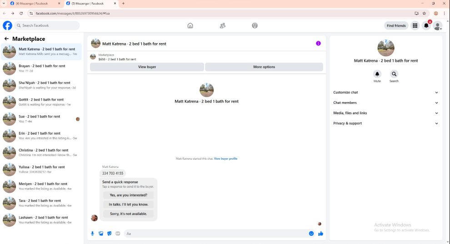
Task: Click the More options button
Action: coord(264,67)
